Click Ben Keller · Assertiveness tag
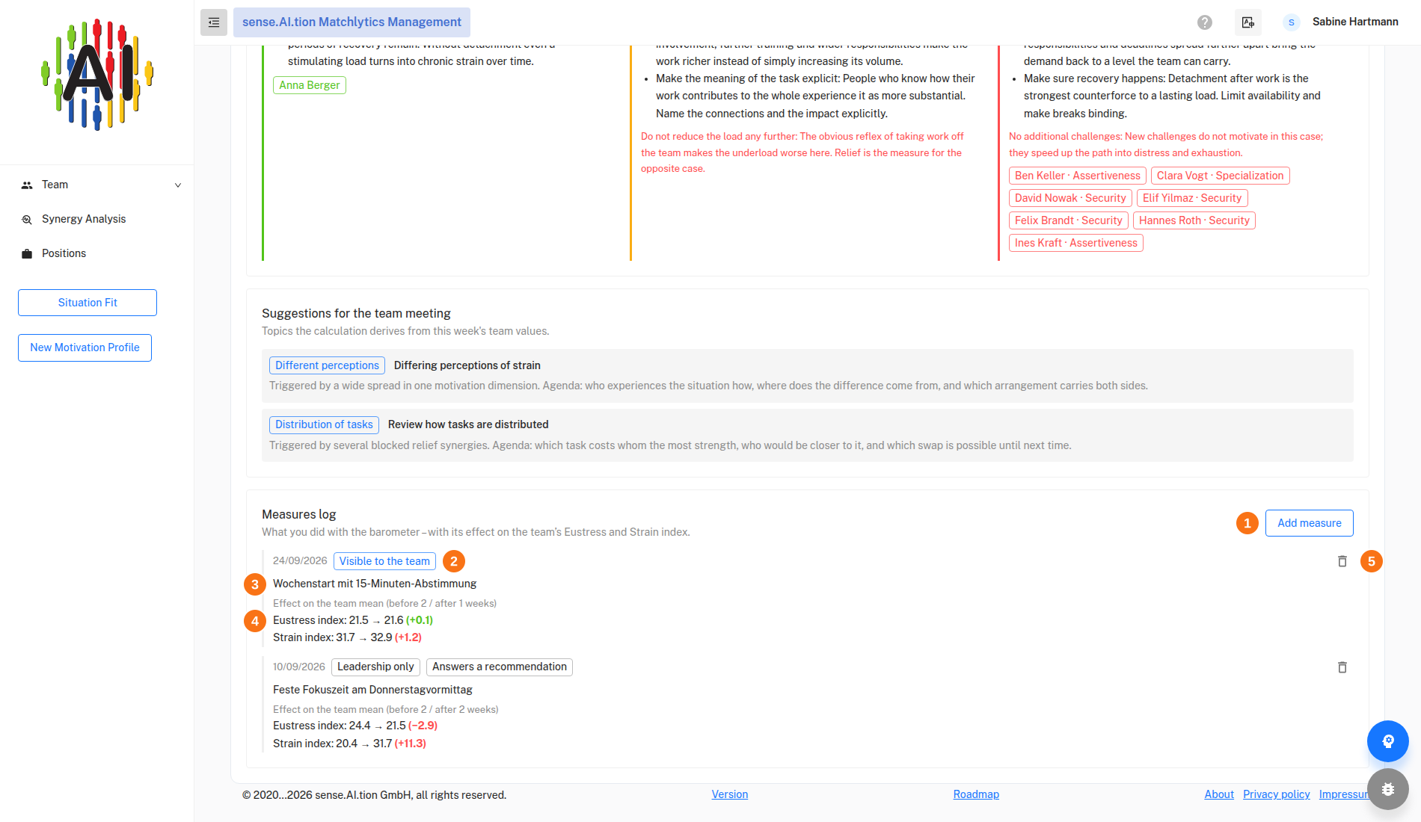 pos(1077,176)
